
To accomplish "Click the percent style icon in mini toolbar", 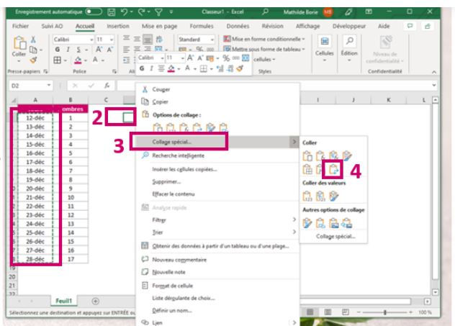I will 226,58.
